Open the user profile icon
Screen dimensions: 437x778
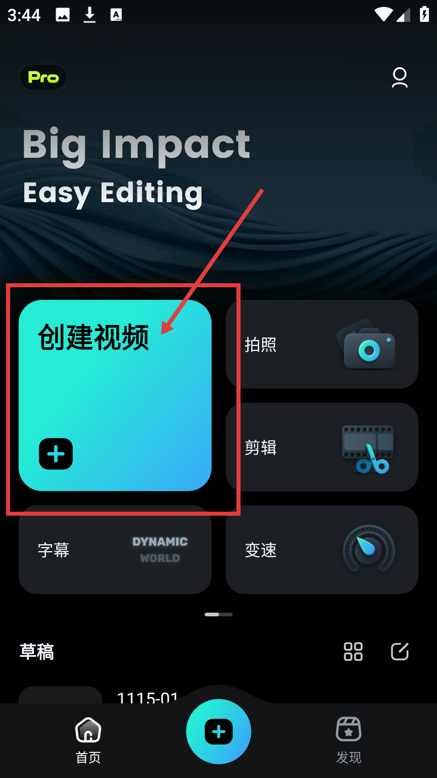click(400, 77)
